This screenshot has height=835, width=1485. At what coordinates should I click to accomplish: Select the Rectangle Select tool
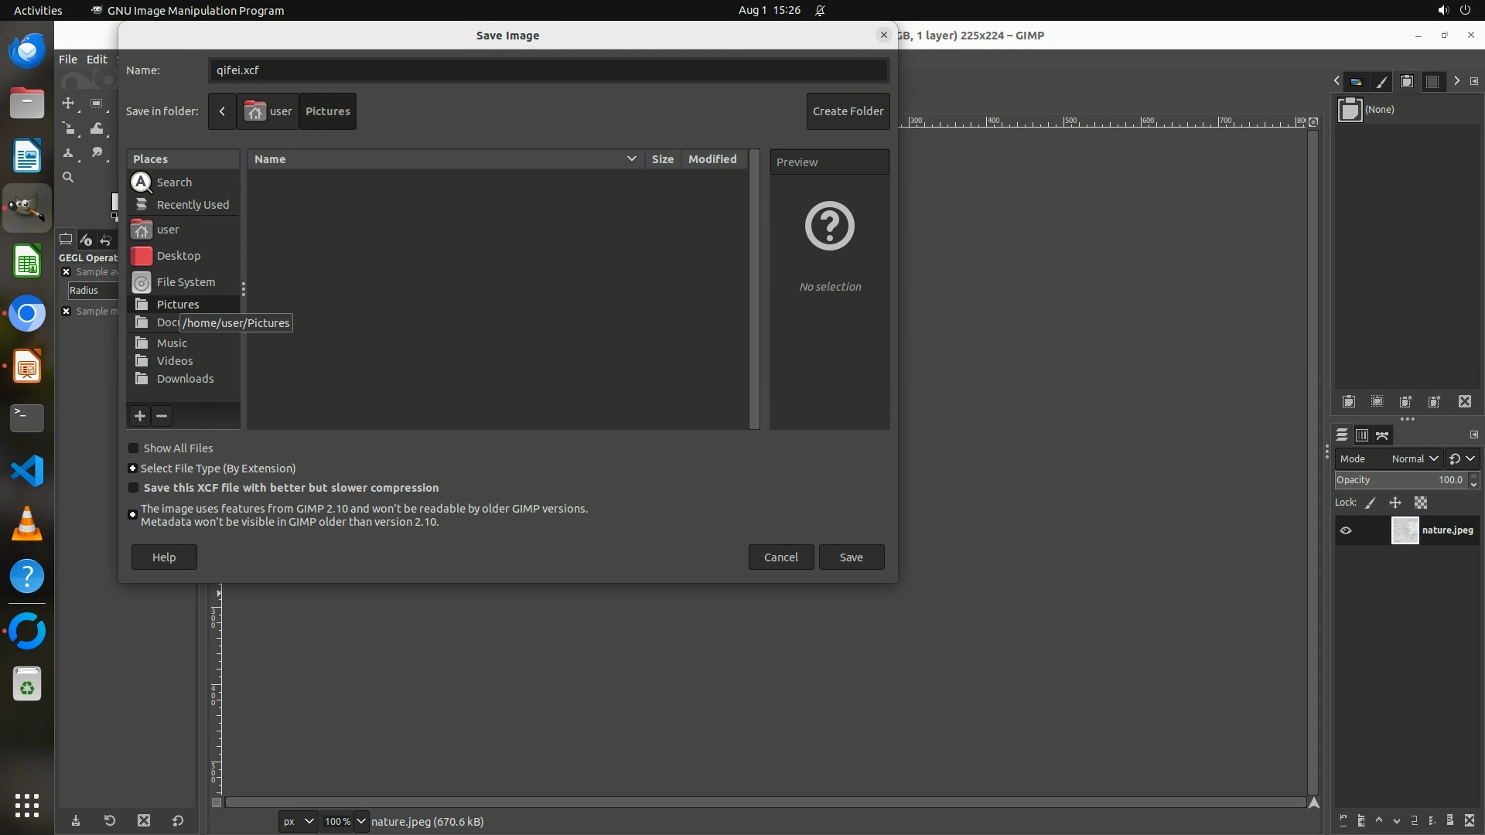tap(97, 103)
